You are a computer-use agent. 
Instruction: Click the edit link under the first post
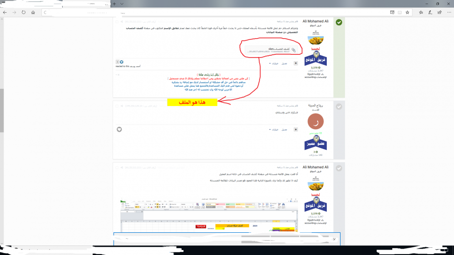point(284,63)
